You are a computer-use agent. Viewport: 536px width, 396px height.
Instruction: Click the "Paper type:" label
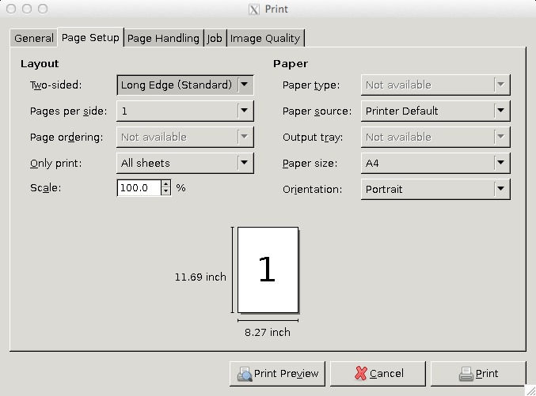(x=311, y=85)
